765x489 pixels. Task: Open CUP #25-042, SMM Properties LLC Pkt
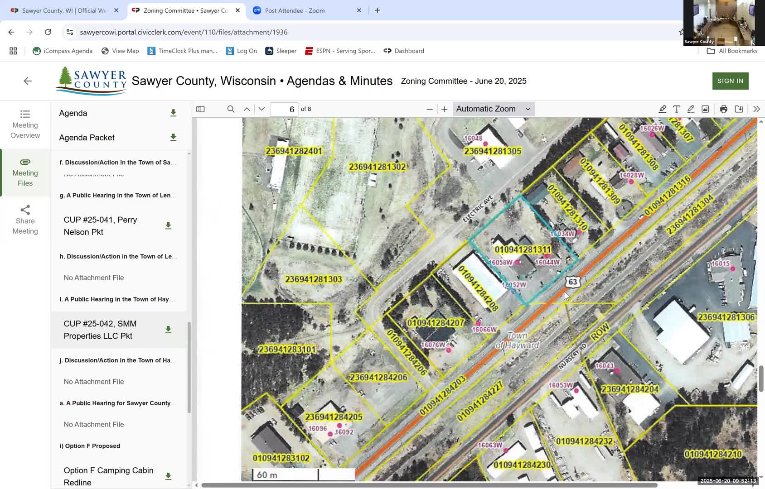click(x=100, y=330)
